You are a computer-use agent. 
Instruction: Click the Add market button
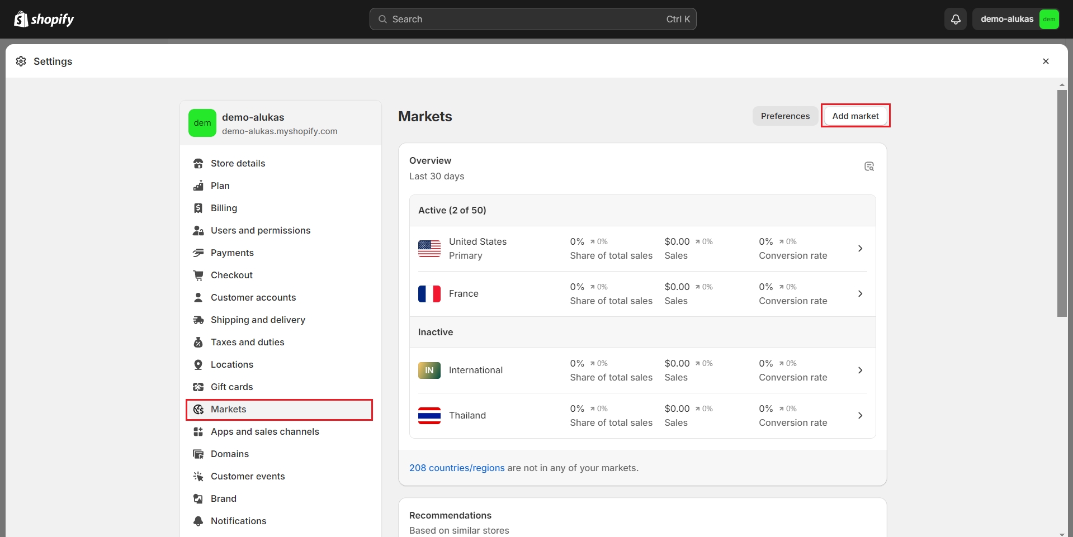click(x=855, y=116)
